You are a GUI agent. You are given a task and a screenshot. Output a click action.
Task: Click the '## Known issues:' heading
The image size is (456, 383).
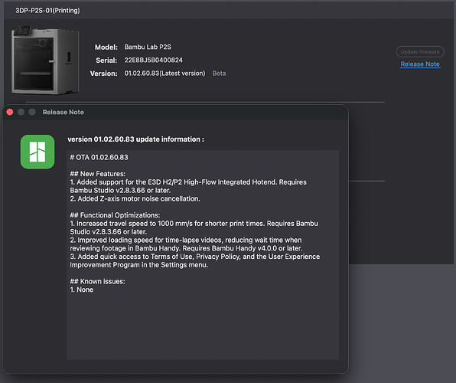(x=97, y=281)
